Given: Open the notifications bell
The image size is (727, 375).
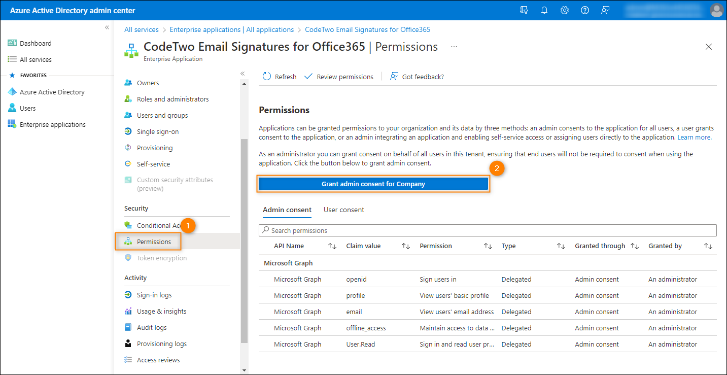Looking at the screenshot, I should (x=544, y=10).
